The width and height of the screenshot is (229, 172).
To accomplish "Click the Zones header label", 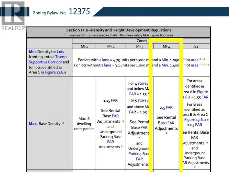I will tap(142, 41).
